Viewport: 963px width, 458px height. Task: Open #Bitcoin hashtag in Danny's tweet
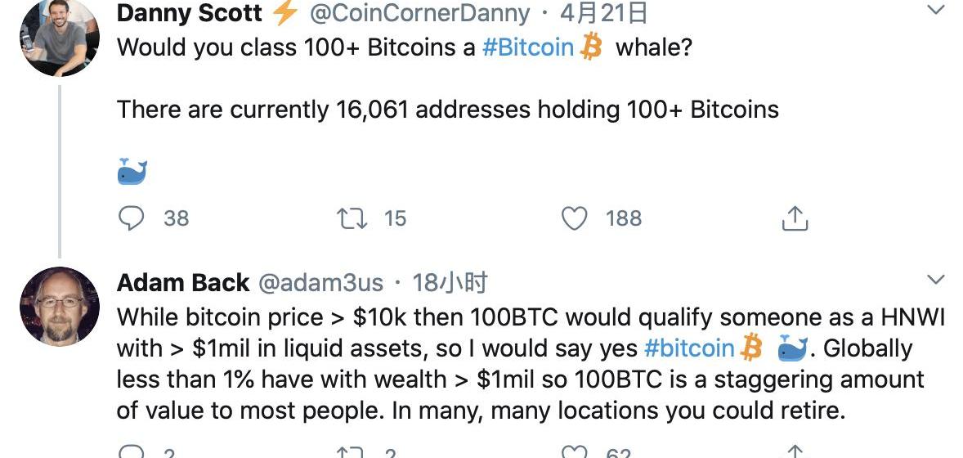(x=528, y=47)
